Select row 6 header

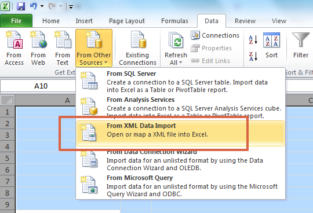pos(8,170)
